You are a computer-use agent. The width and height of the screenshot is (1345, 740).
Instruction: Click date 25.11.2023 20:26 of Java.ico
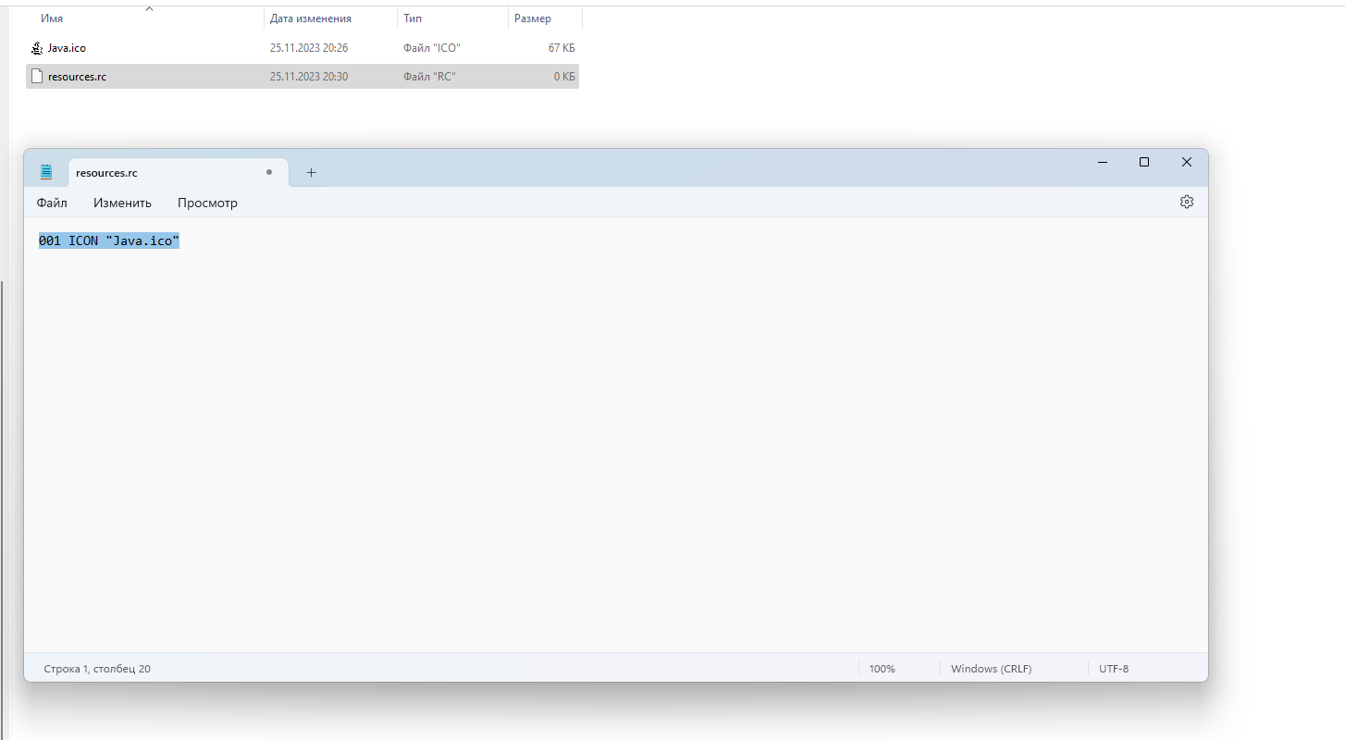tap(309, 47)
